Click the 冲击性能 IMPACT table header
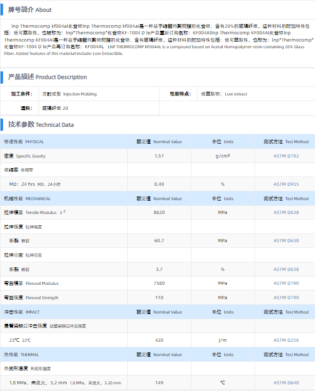315x391 pixels. pyautogui.click(x=22, y=312)
